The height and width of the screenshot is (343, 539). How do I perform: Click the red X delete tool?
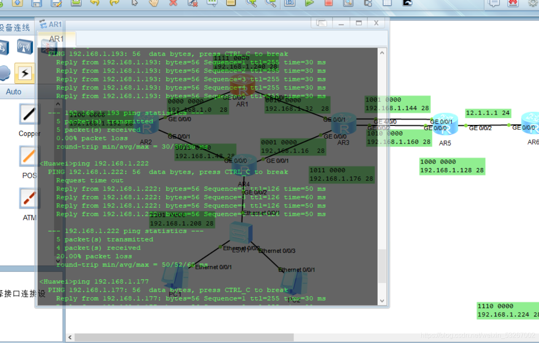[x=173, y=2]
